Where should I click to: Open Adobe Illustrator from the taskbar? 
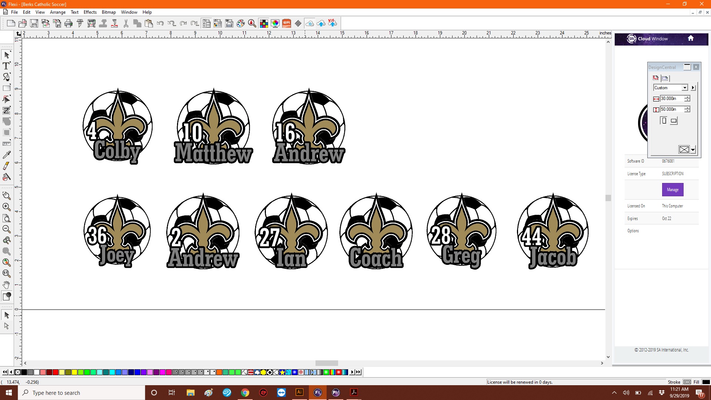[300, 393]
